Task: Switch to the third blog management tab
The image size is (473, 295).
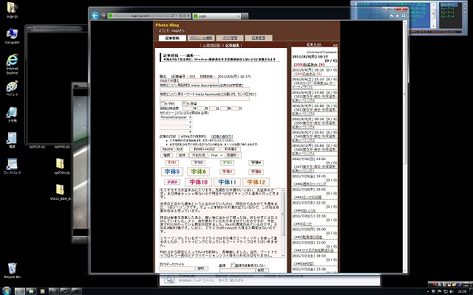Action: (230, 38)
